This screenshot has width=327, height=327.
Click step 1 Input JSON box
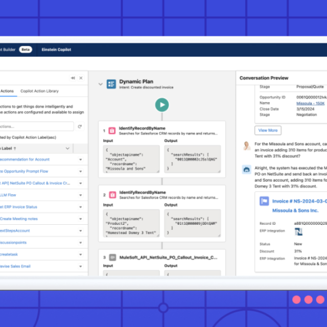[131, 159]
